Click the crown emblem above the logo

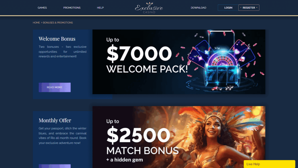pos(150,3)
